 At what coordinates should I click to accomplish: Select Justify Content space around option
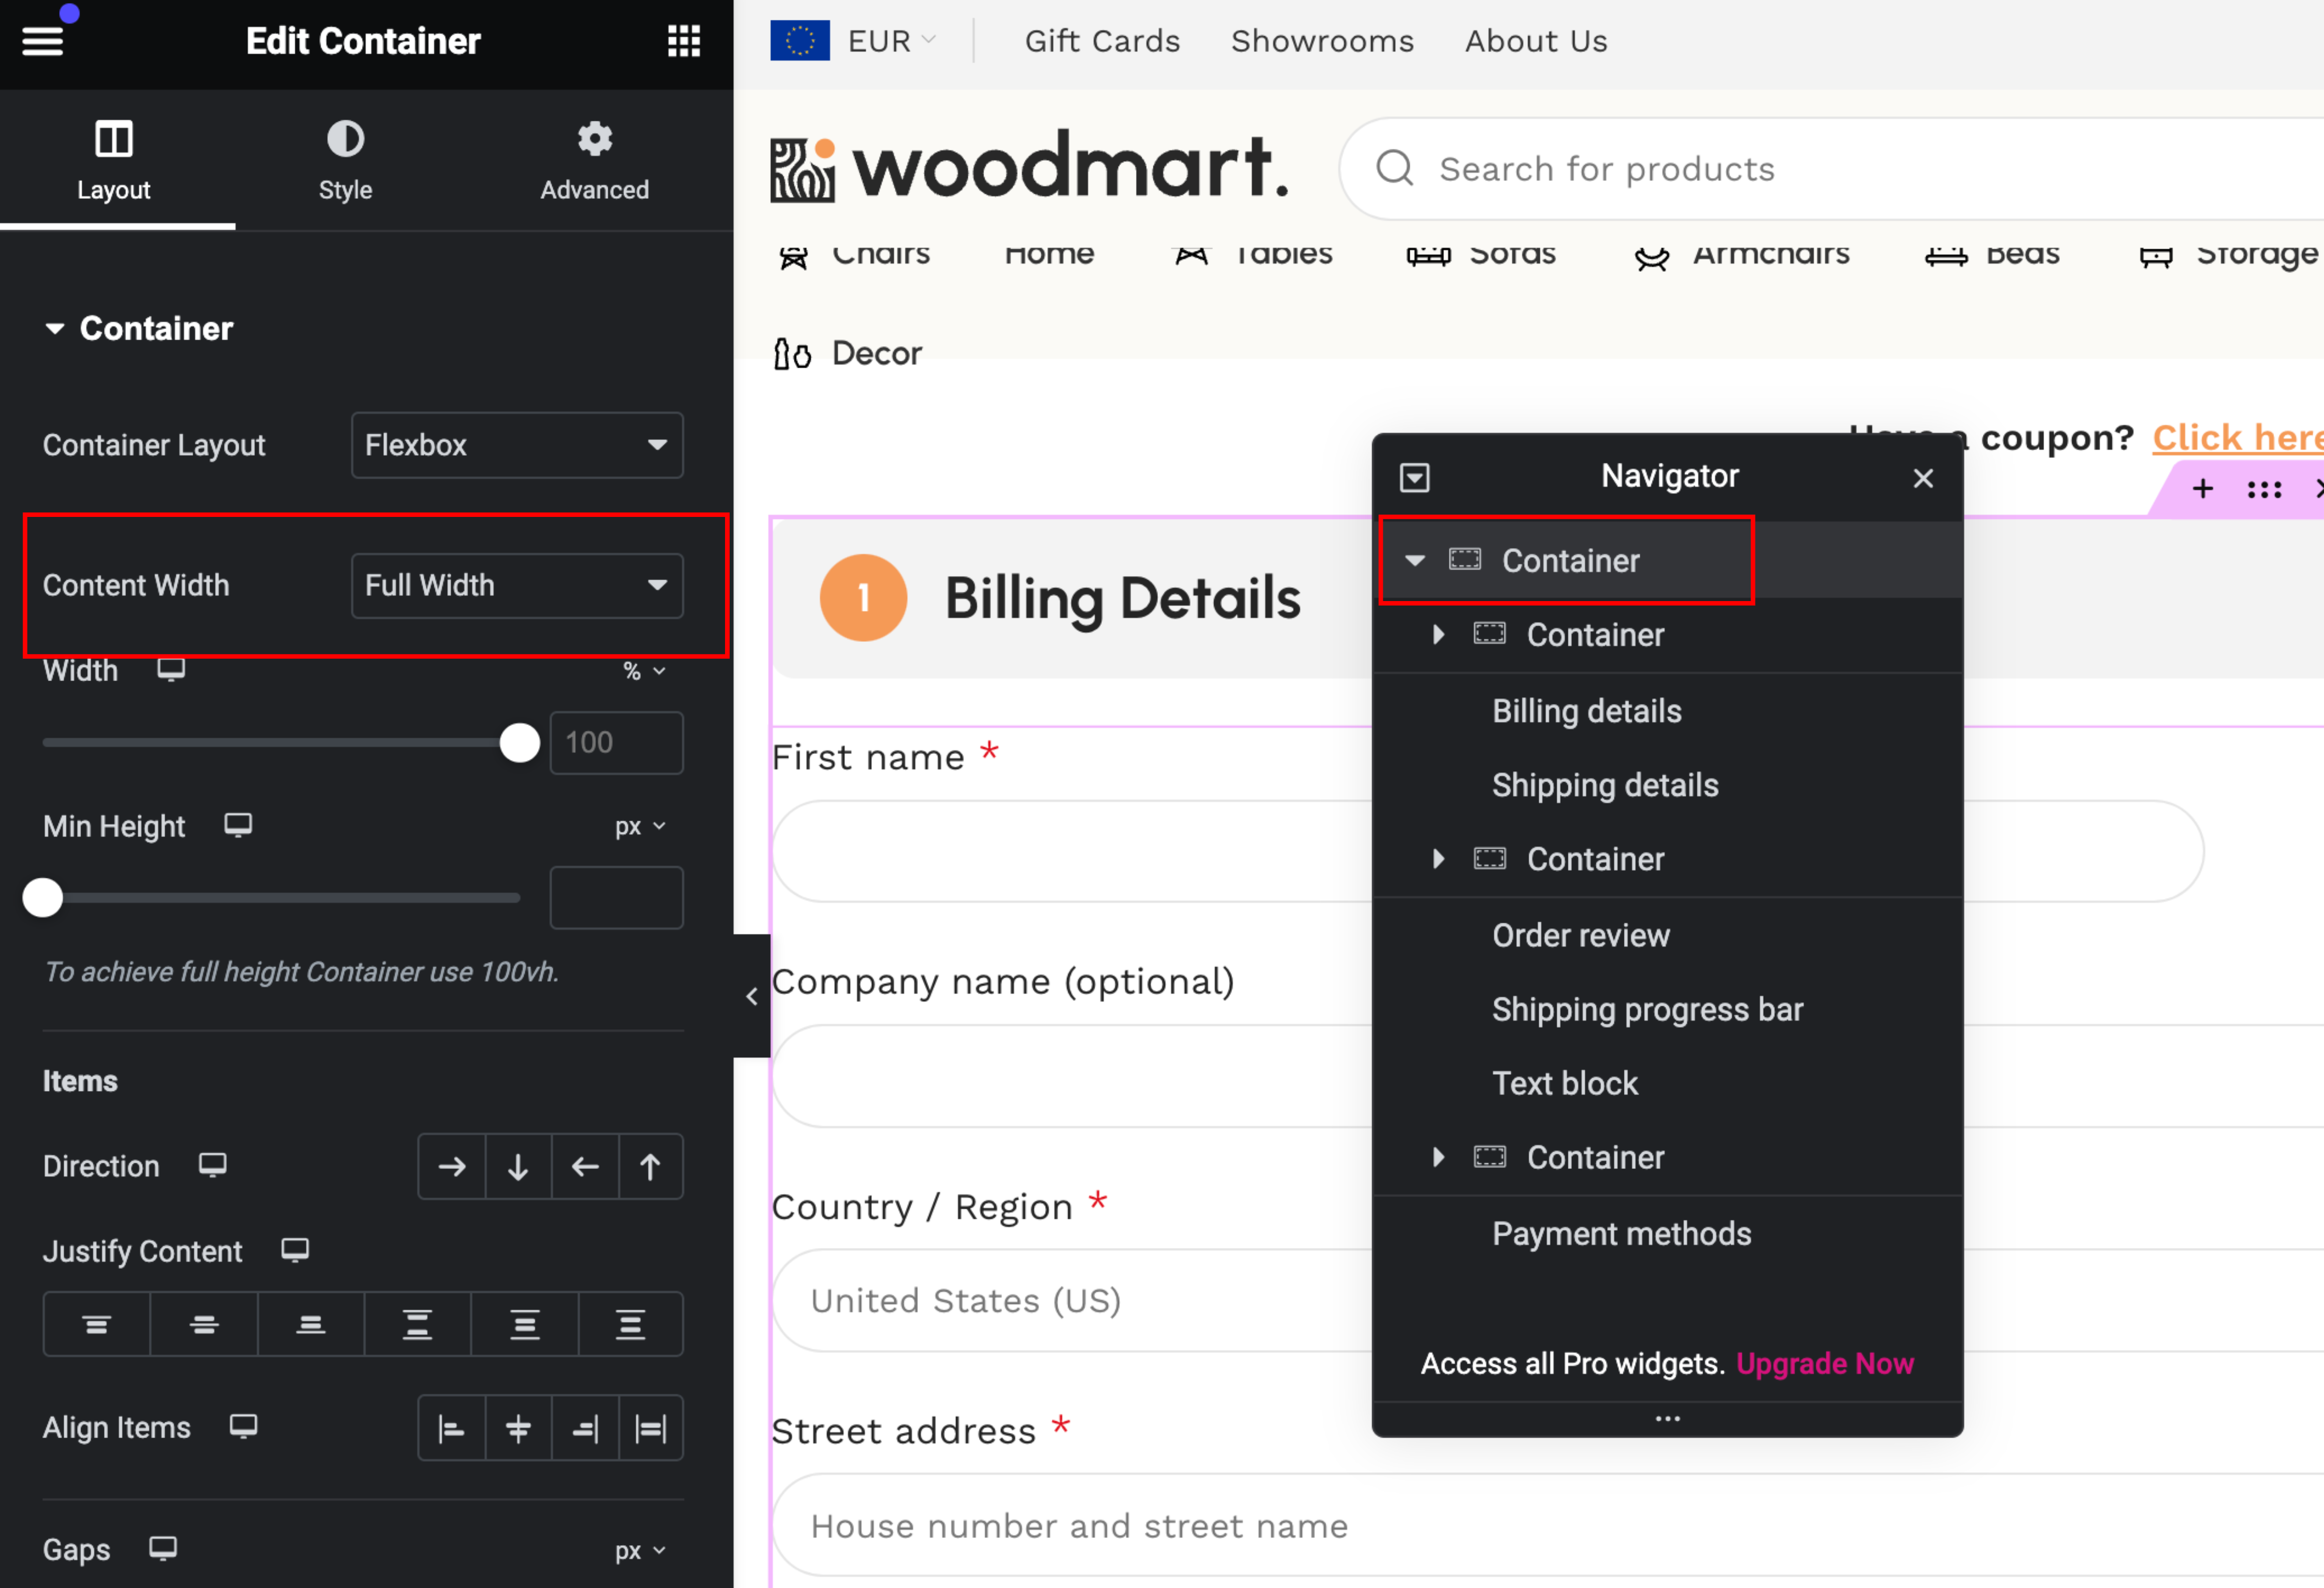pos(525,1324)
